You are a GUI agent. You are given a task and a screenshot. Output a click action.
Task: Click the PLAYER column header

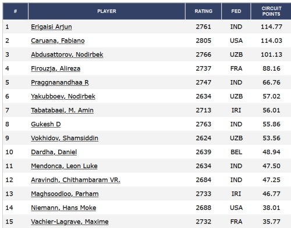107,11
